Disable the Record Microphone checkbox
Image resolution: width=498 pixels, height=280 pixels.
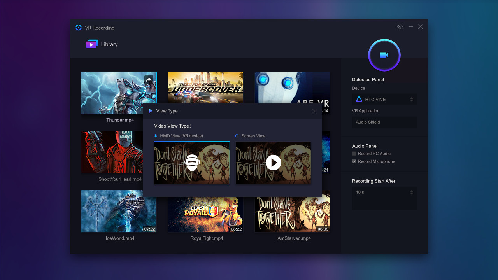[x=354, y=161]
